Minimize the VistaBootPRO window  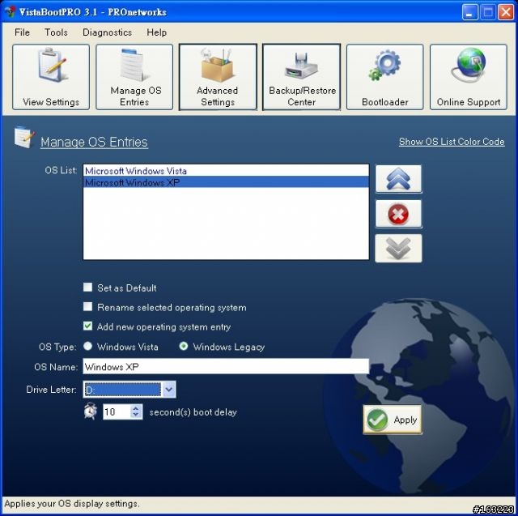[469, 12]
